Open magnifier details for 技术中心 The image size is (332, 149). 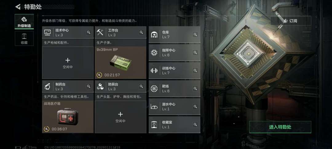[x=89, y=32]
